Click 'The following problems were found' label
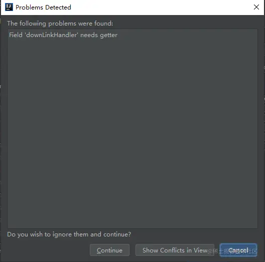The height and width of the screenshot is (262, 265). (x=60, y=24)
